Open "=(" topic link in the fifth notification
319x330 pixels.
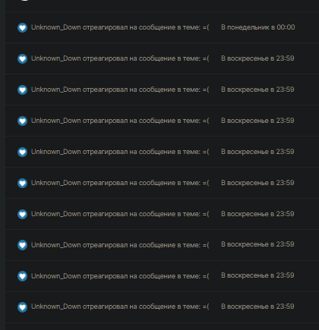[x=206, y=152]
